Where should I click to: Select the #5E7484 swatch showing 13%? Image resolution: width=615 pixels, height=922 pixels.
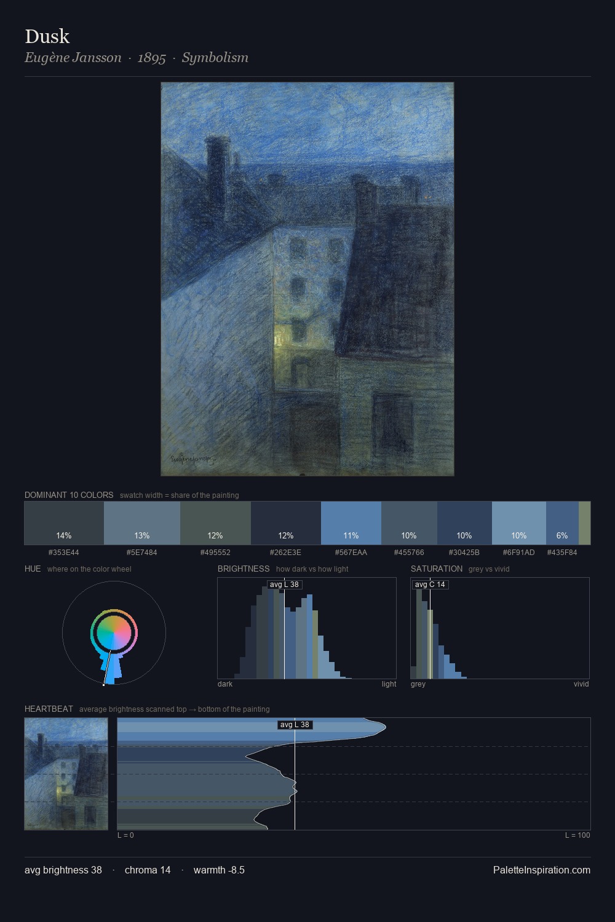(x=142, y=523)
